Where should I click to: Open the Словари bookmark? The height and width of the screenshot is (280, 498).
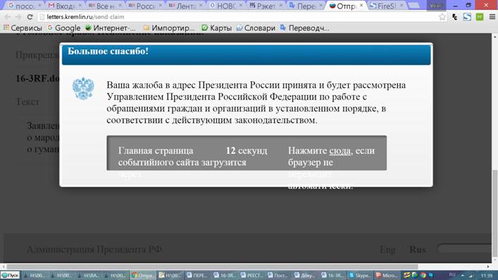coord(256,28)
